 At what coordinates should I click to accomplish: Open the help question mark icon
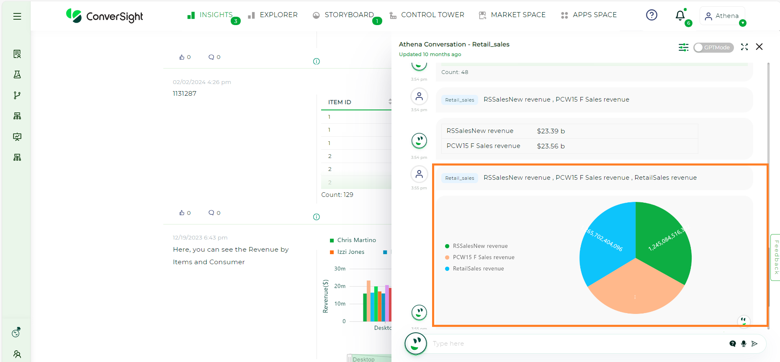(651, 15)
